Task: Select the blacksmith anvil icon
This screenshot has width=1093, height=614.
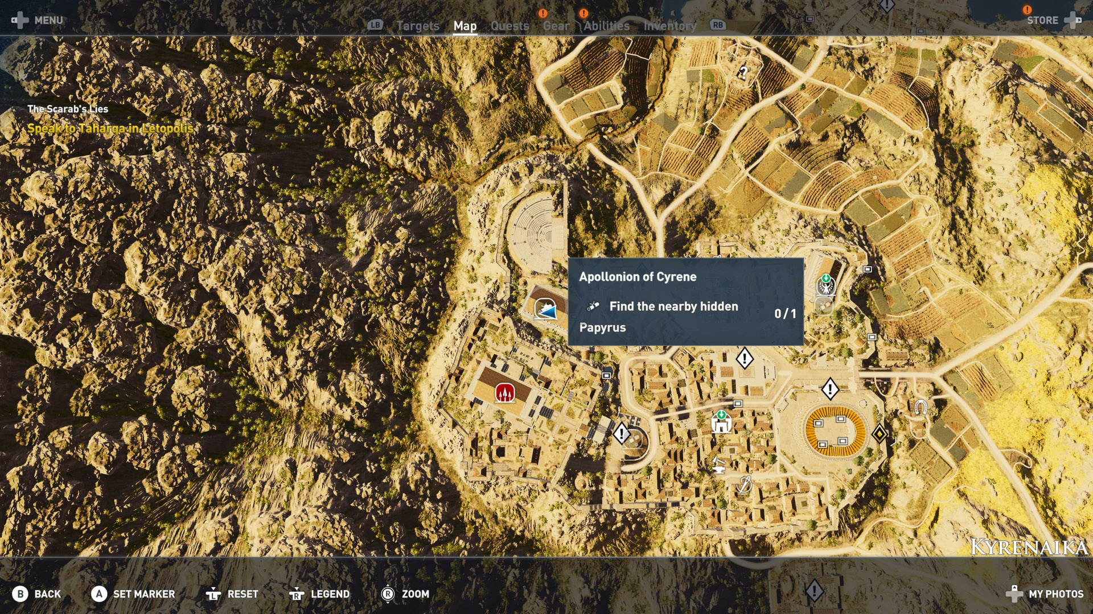Action: click(718, 466)
